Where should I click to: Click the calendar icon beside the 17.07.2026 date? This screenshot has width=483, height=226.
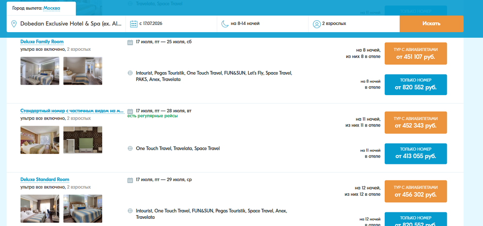(x=134, y=24)
